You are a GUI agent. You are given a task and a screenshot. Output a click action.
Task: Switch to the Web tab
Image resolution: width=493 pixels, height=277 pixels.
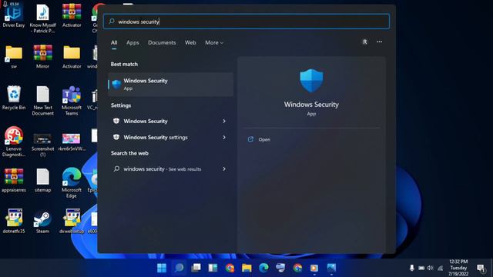click(x=190, y=43)
